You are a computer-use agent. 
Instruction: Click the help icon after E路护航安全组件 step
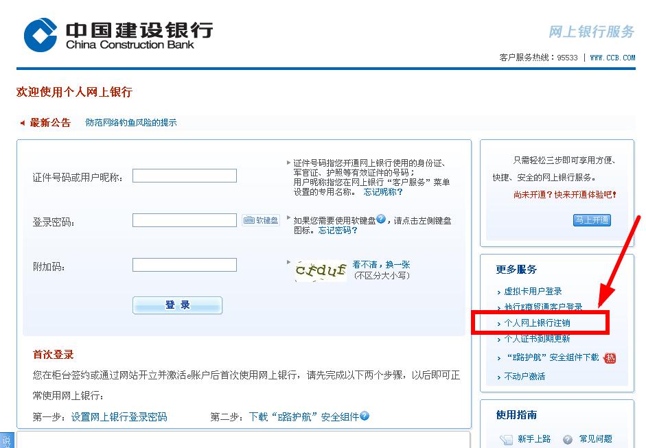pyautogui.click(x=365, y=416)
